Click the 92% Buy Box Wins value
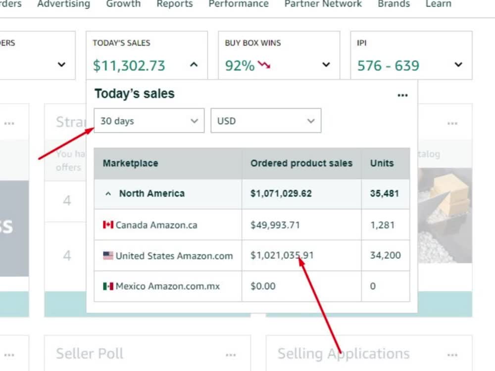 [x=240, y=66]
